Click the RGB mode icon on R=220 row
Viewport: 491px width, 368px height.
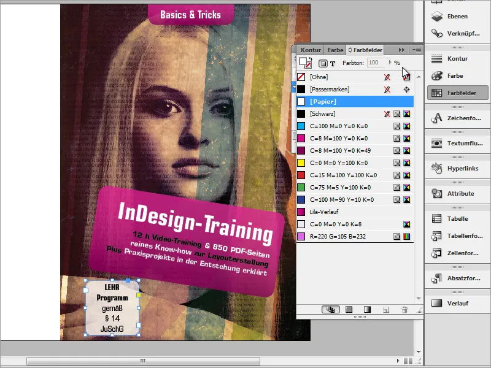pos(406,237)
